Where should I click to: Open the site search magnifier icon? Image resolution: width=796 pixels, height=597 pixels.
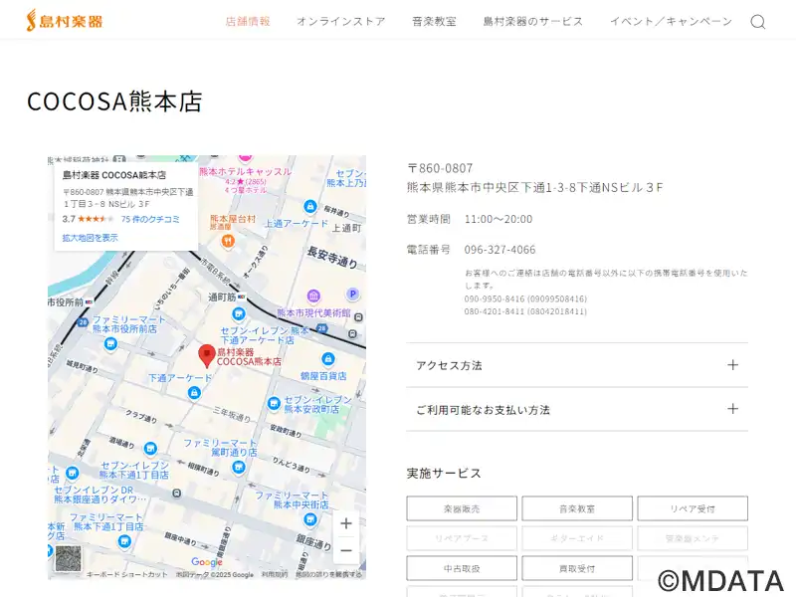point(758,22)
